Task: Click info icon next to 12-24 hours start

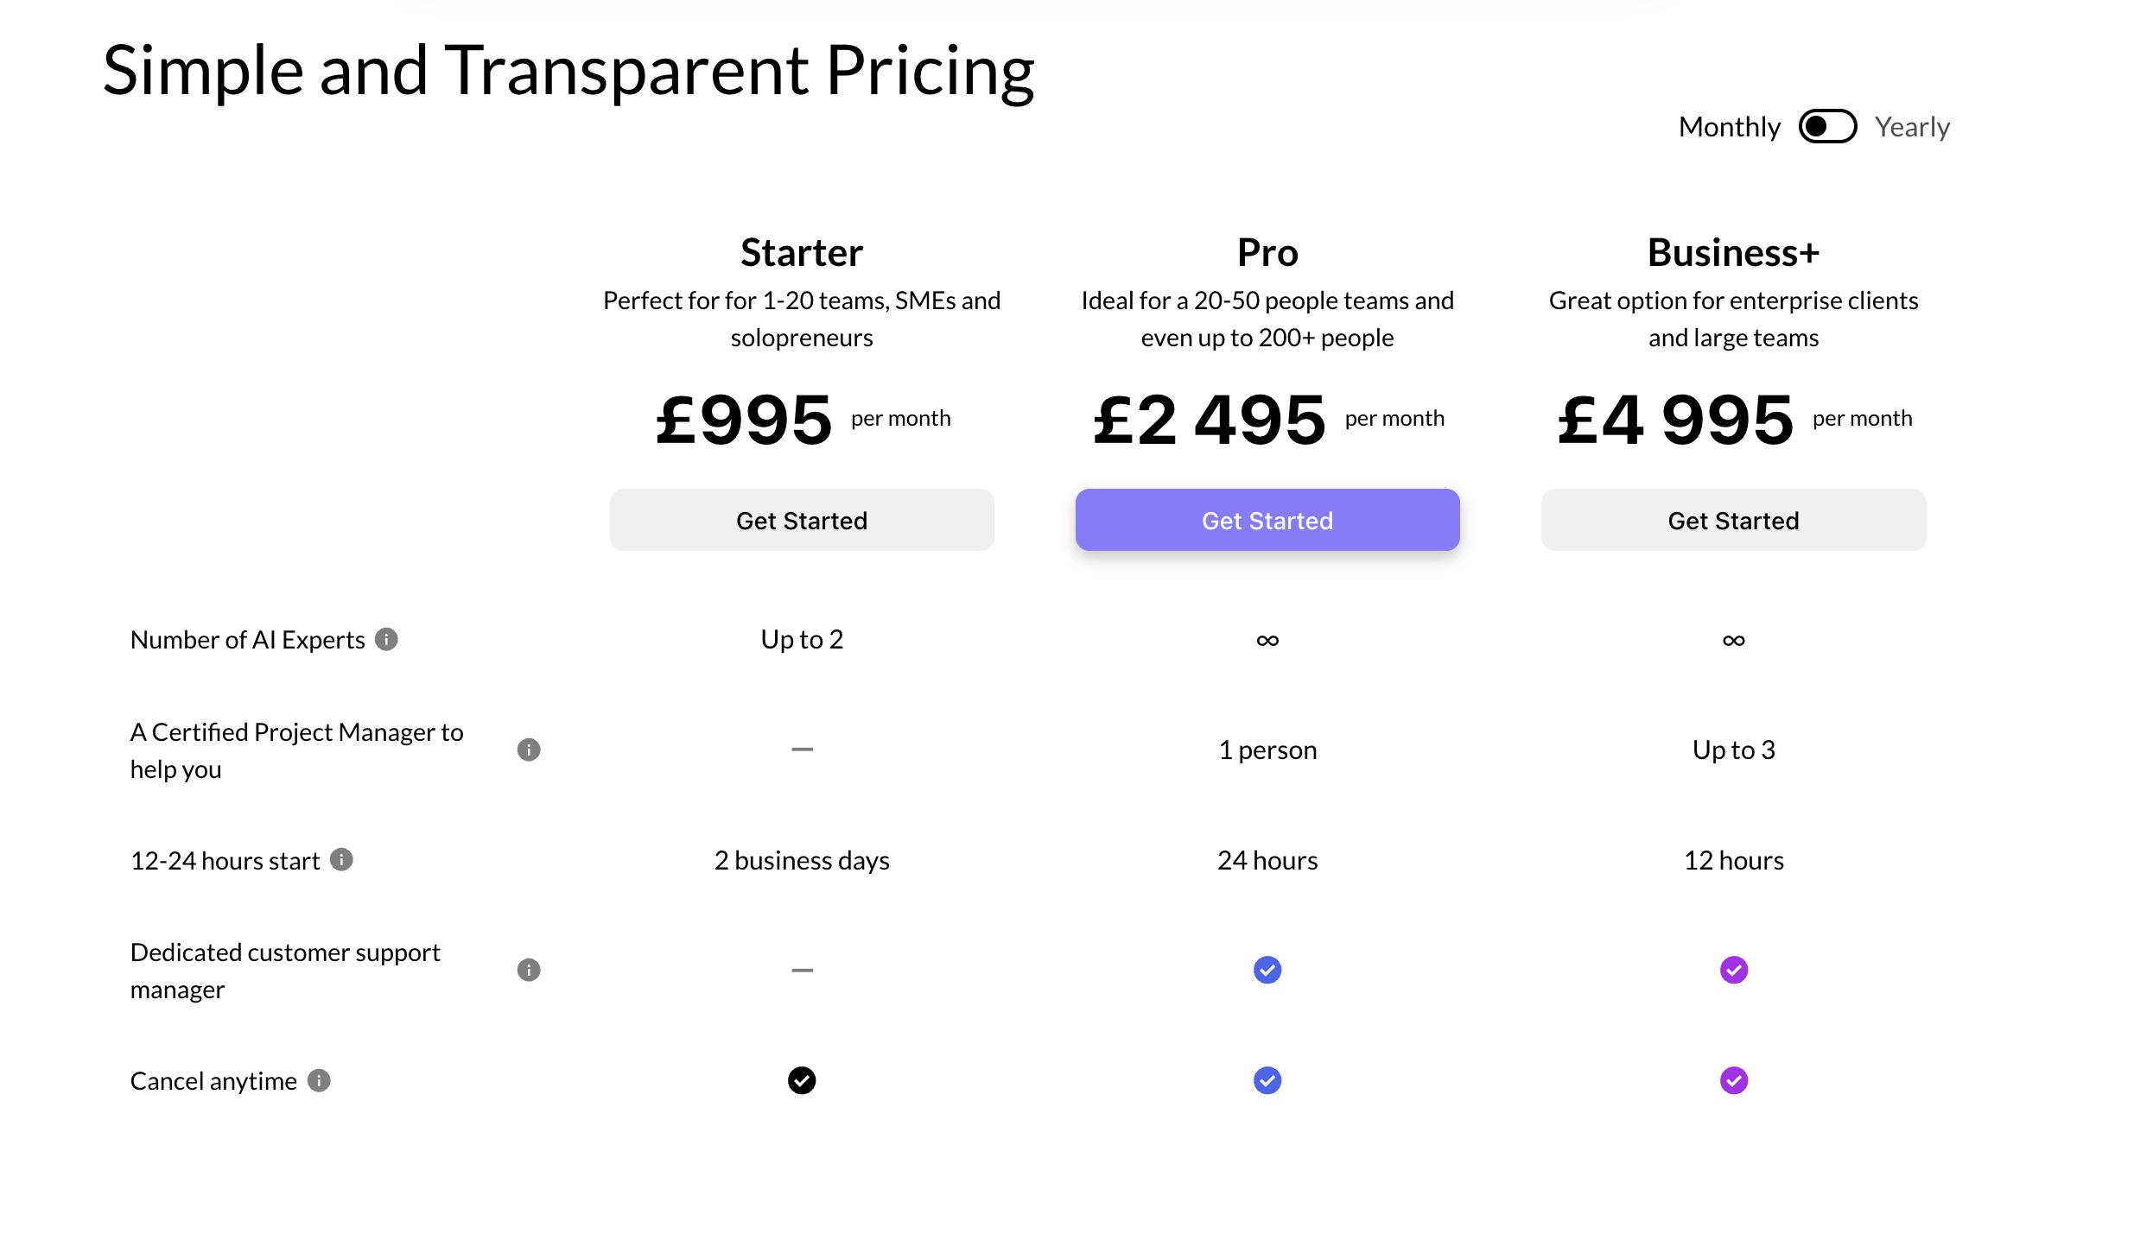Action: (x=341, y=859)
